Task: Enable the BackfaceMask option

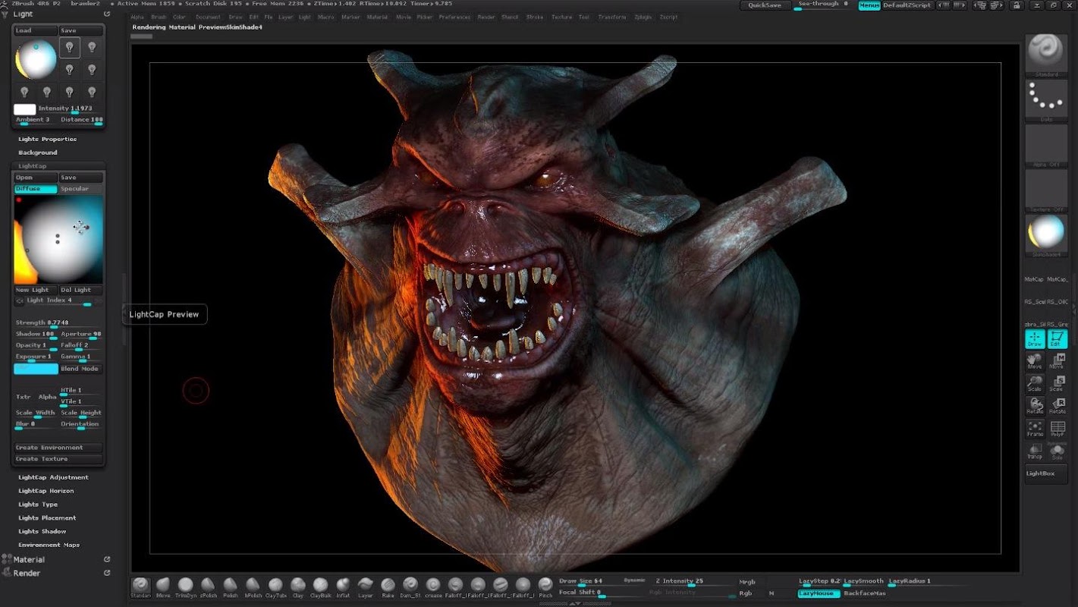Action: point(865,593)
